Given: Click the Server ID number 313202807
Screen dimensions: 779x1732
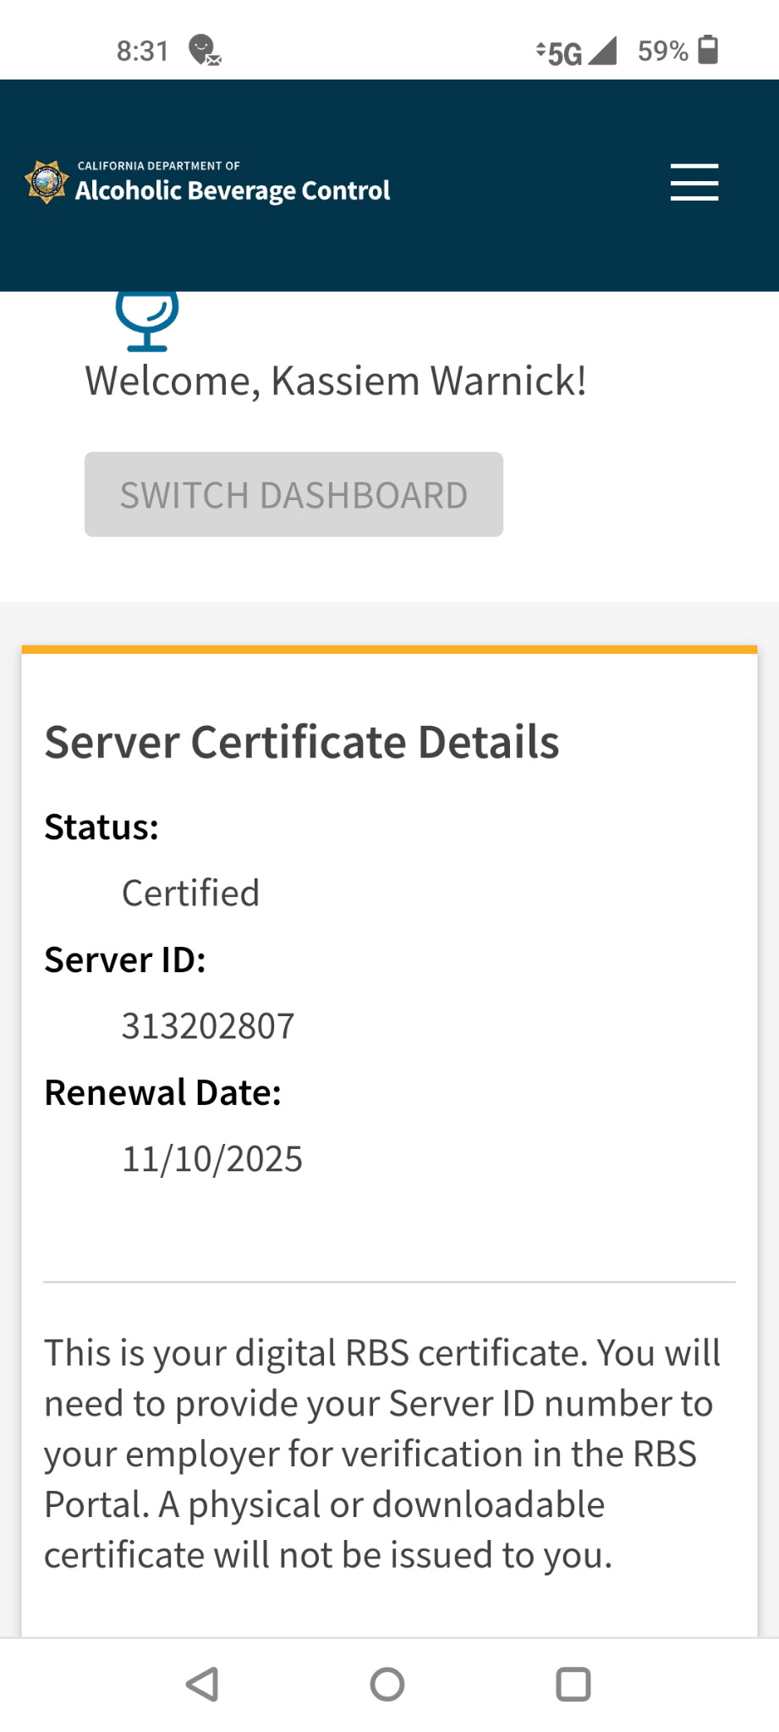Looking at the screenshot, I should tap(208, 1025).
